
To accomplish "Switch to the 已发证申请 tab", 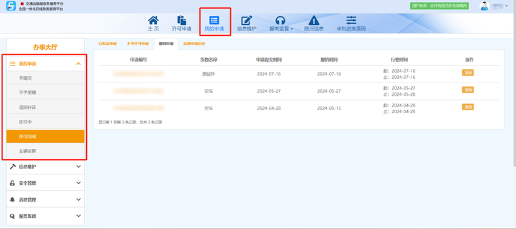I will (107, 44).
